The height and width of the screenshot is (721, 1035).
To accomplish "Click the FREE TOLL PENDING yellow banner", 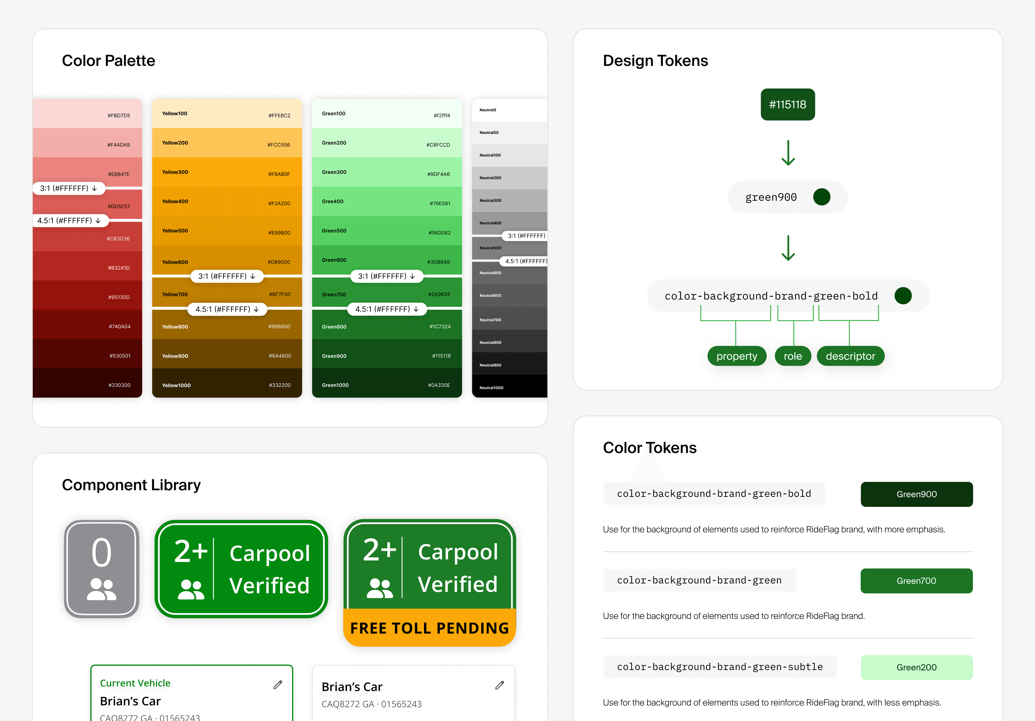I will pyautogui.click(x=429, y=628).
